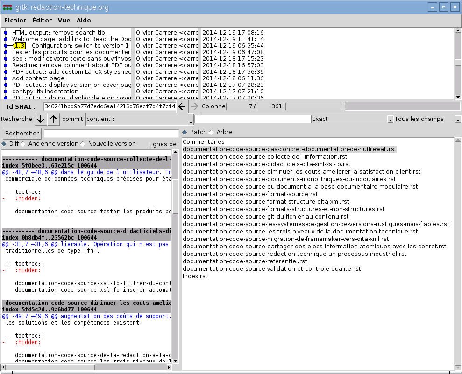
Task: Click date 2014-12-19 17:08:16 in commit list
Action: (x=233, y=32)
